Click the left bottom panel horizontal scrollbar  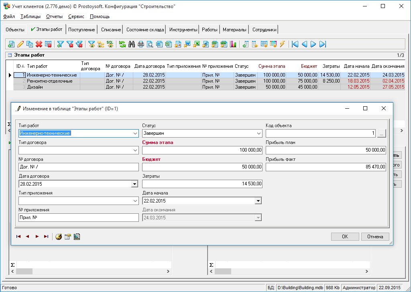coord(90,271)
